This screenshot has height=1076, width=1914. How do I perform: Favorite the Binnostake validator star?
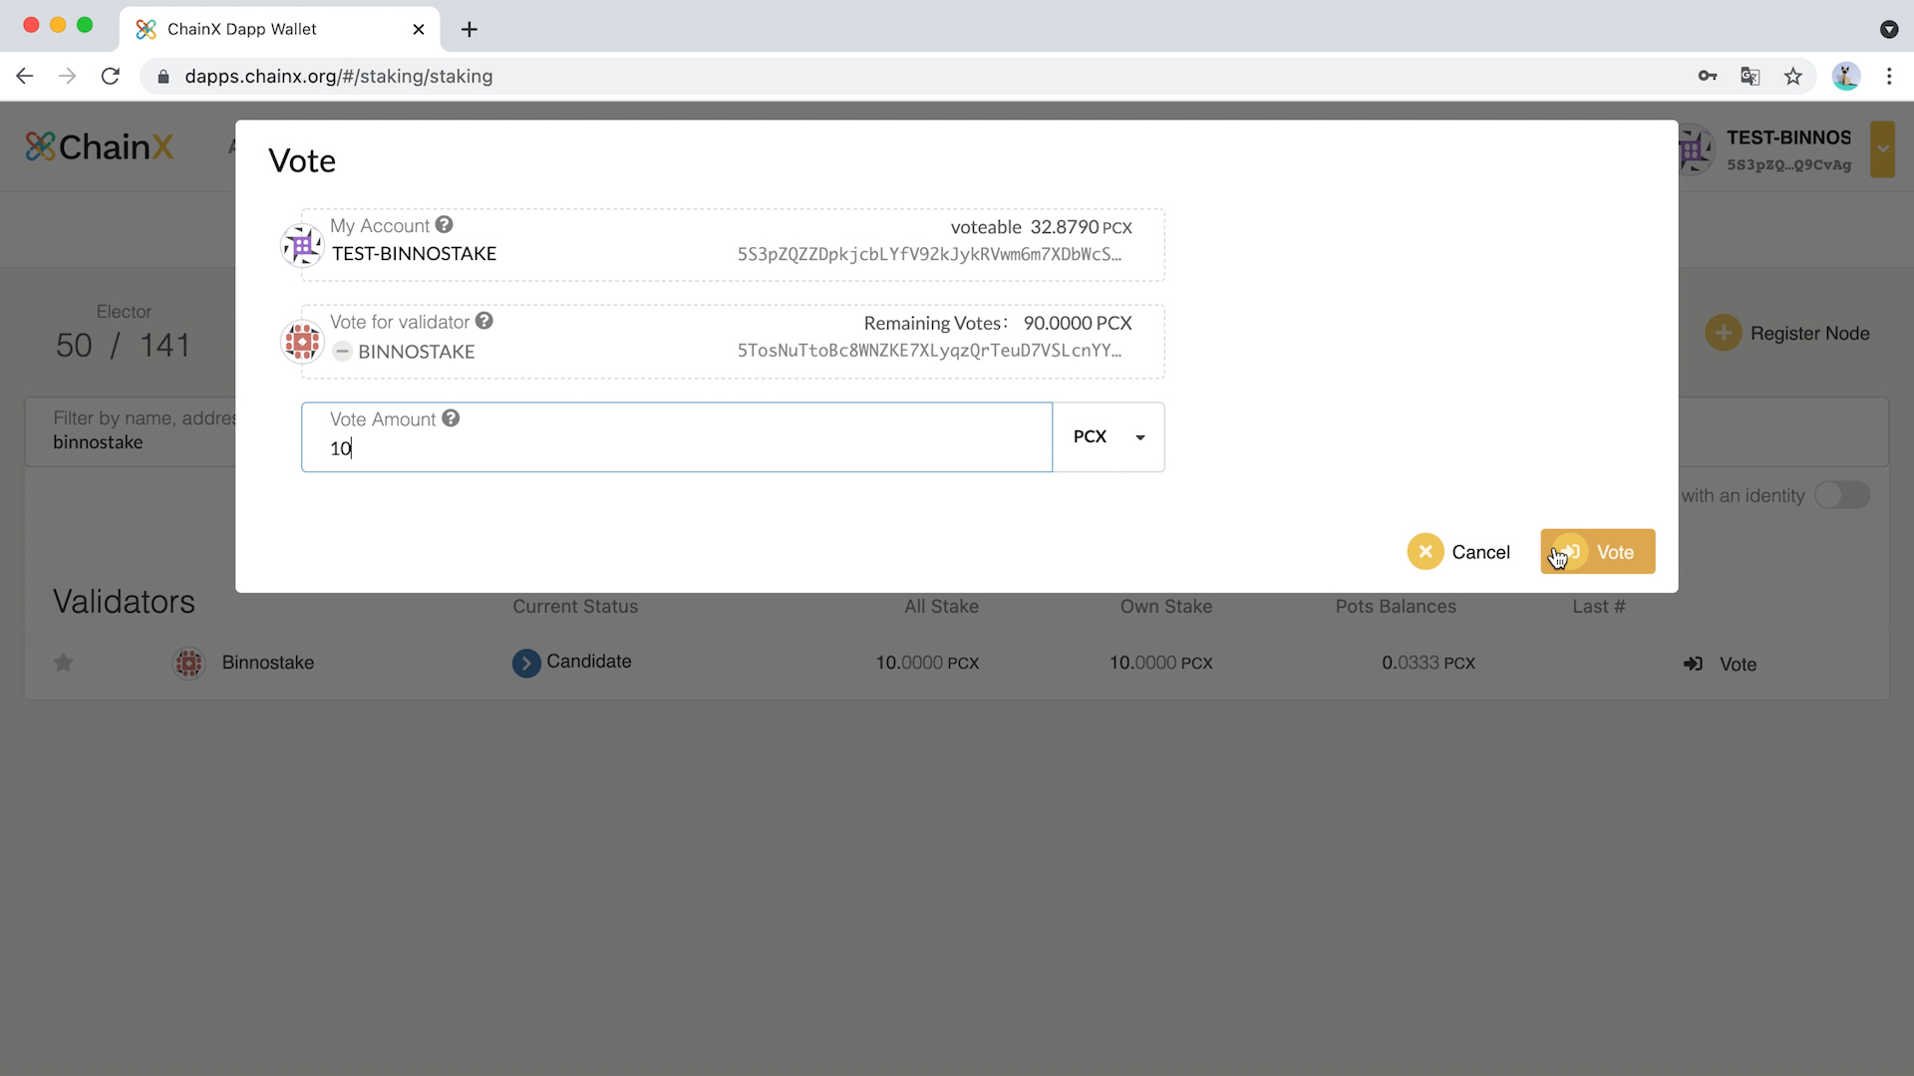tap(63, 663)
